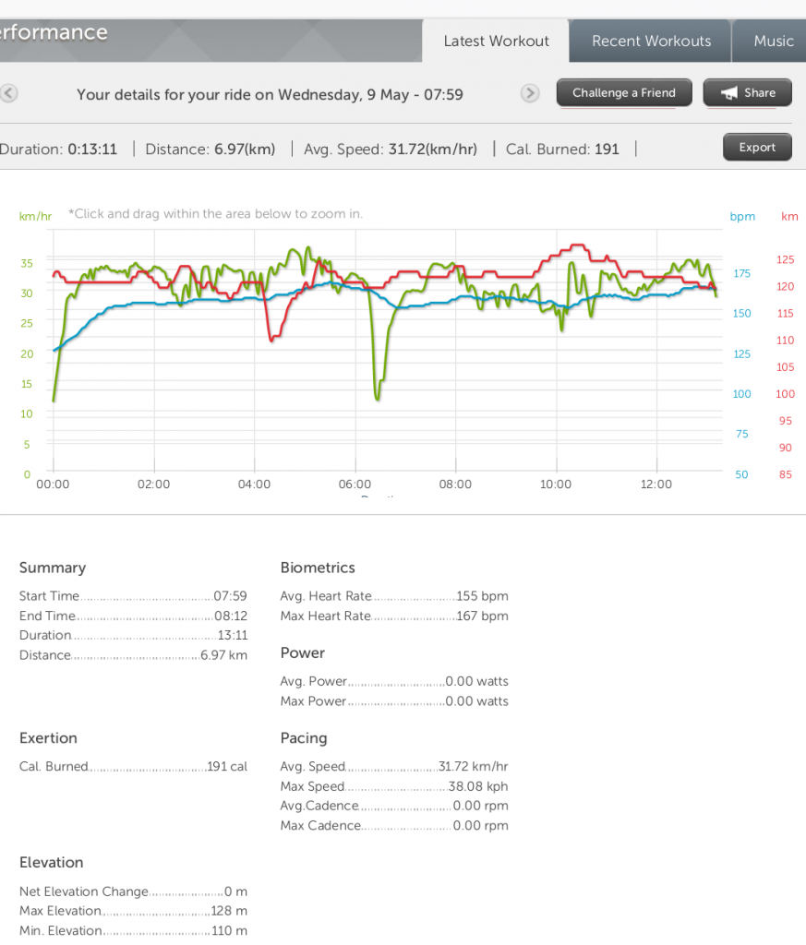Click the Share megaphone button
The image size is (806, 945).
(x=747, y=93)
